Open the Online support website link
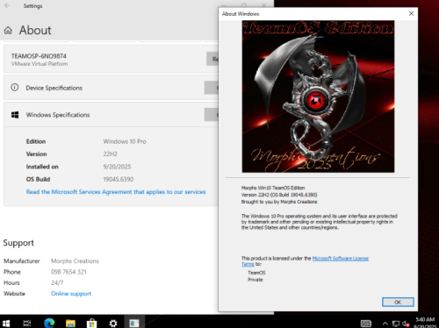The height and width of the screenshot is (328, 439). 71,294
